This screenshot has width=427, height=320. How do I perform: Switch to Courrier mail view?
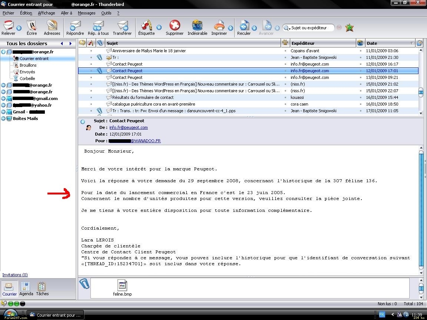point(9,289)
